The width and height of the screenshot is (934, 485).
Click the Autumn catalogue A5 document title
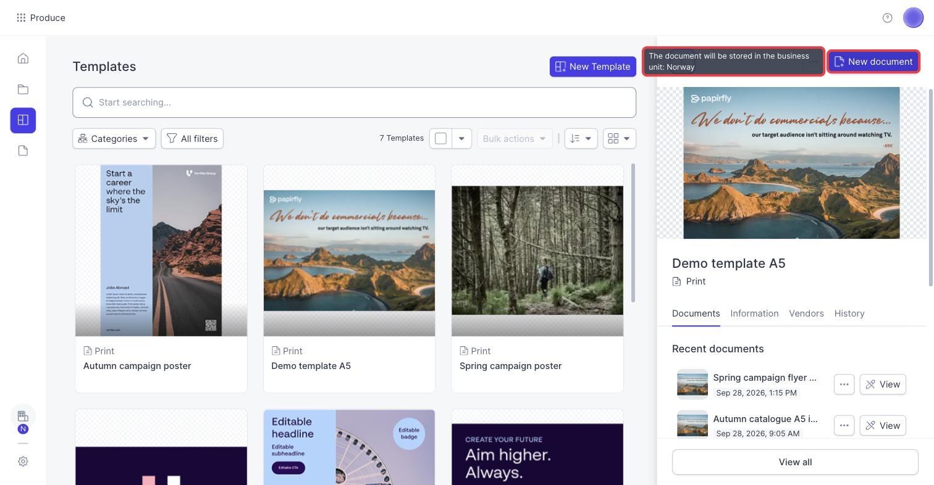[765, 419]
